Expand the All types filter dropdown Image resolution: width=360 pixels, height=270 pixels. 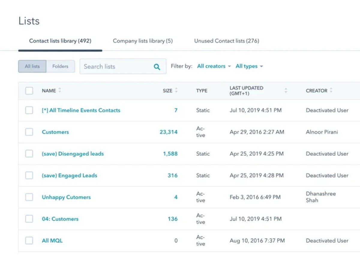(x=249, y=66)
